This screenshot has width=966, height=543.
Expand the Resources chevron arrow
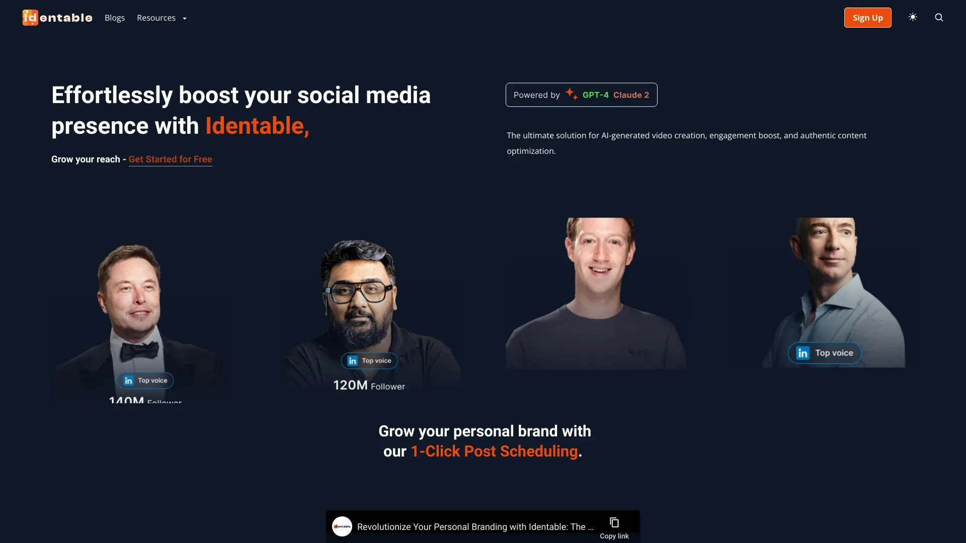click(184, 18)
